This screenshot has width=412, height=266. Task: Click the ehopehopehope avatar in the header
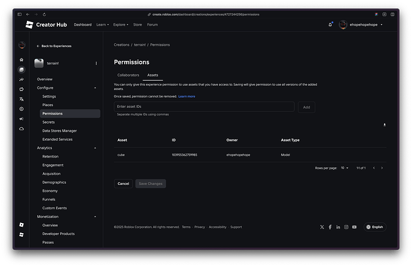pos(343,24)
